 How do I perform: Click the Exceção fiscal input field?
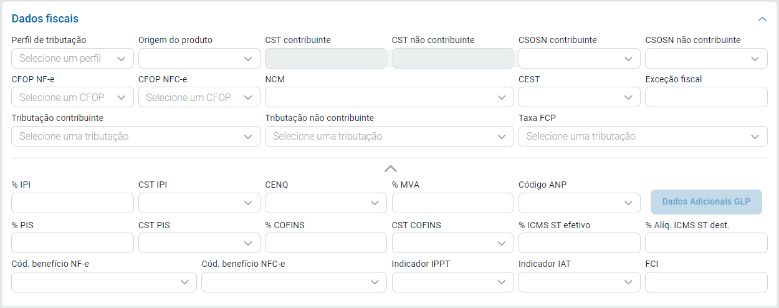pyautogui.click(x=705, y=97)
